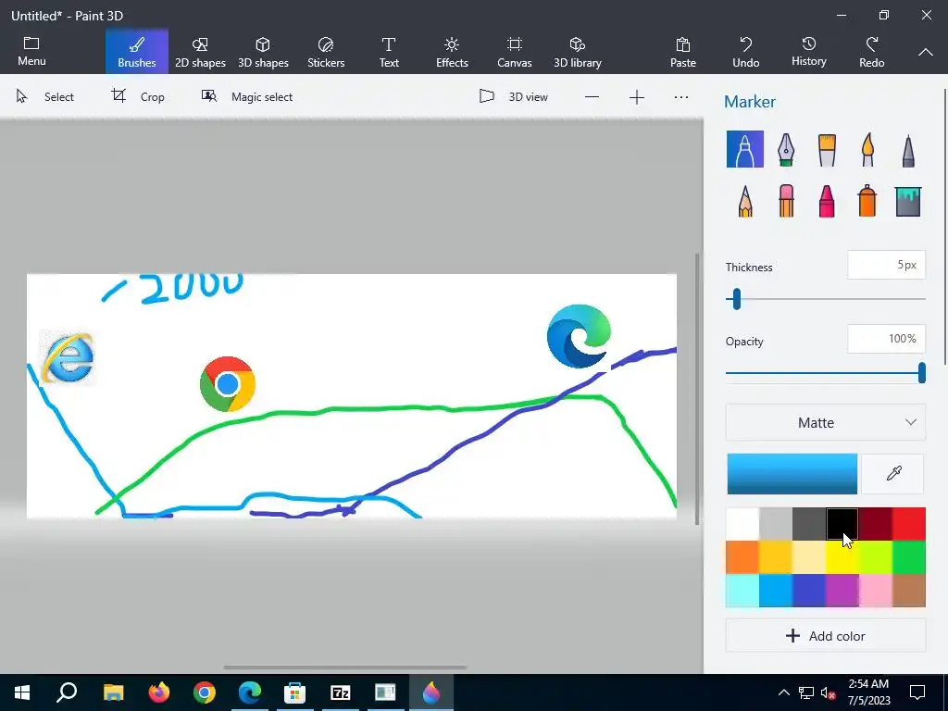
Task: Select the Calligraphy pen brush
Action: [785, 149]
